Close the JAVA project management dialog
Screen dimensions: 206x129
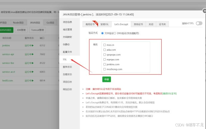[x=205, y=11]
